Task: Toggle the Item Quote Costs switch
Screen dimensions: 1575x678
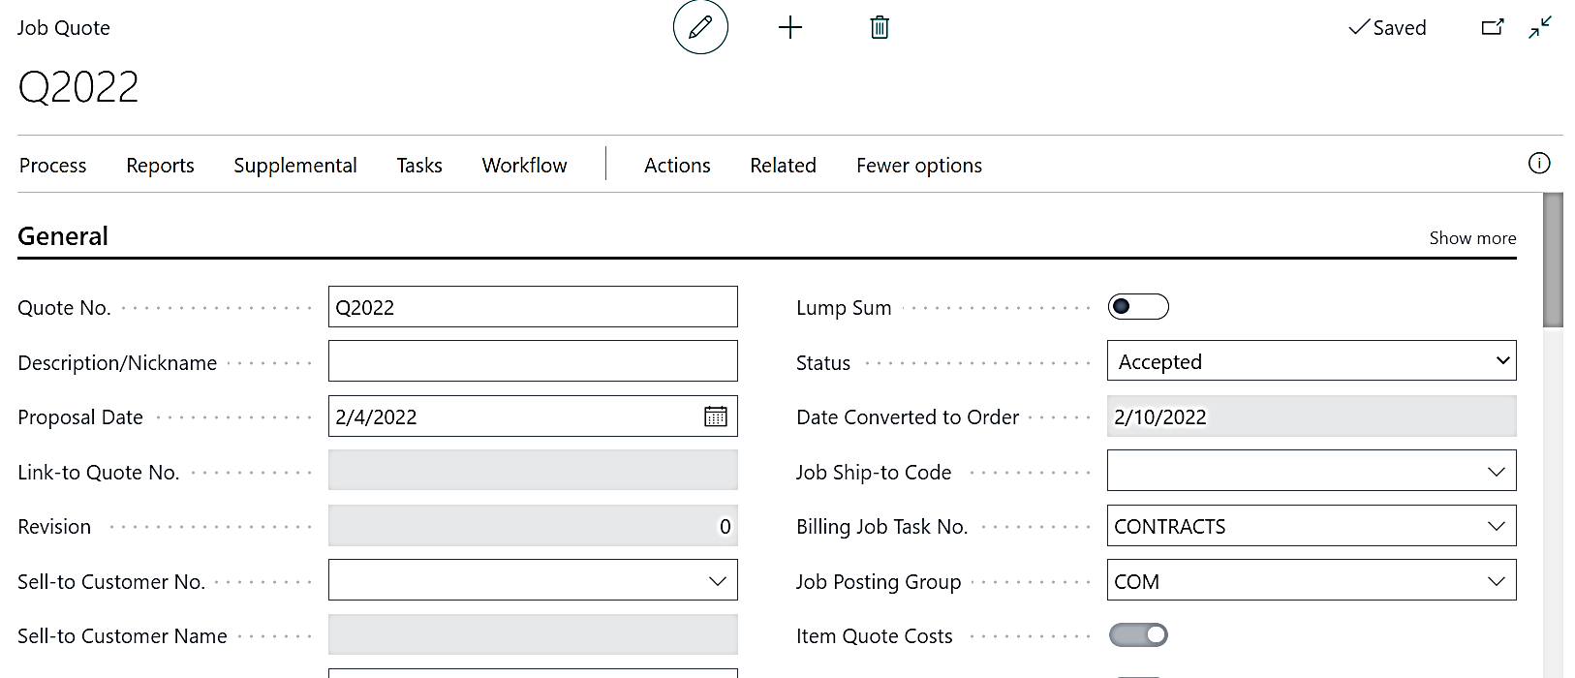Action: coord(1138,635)
